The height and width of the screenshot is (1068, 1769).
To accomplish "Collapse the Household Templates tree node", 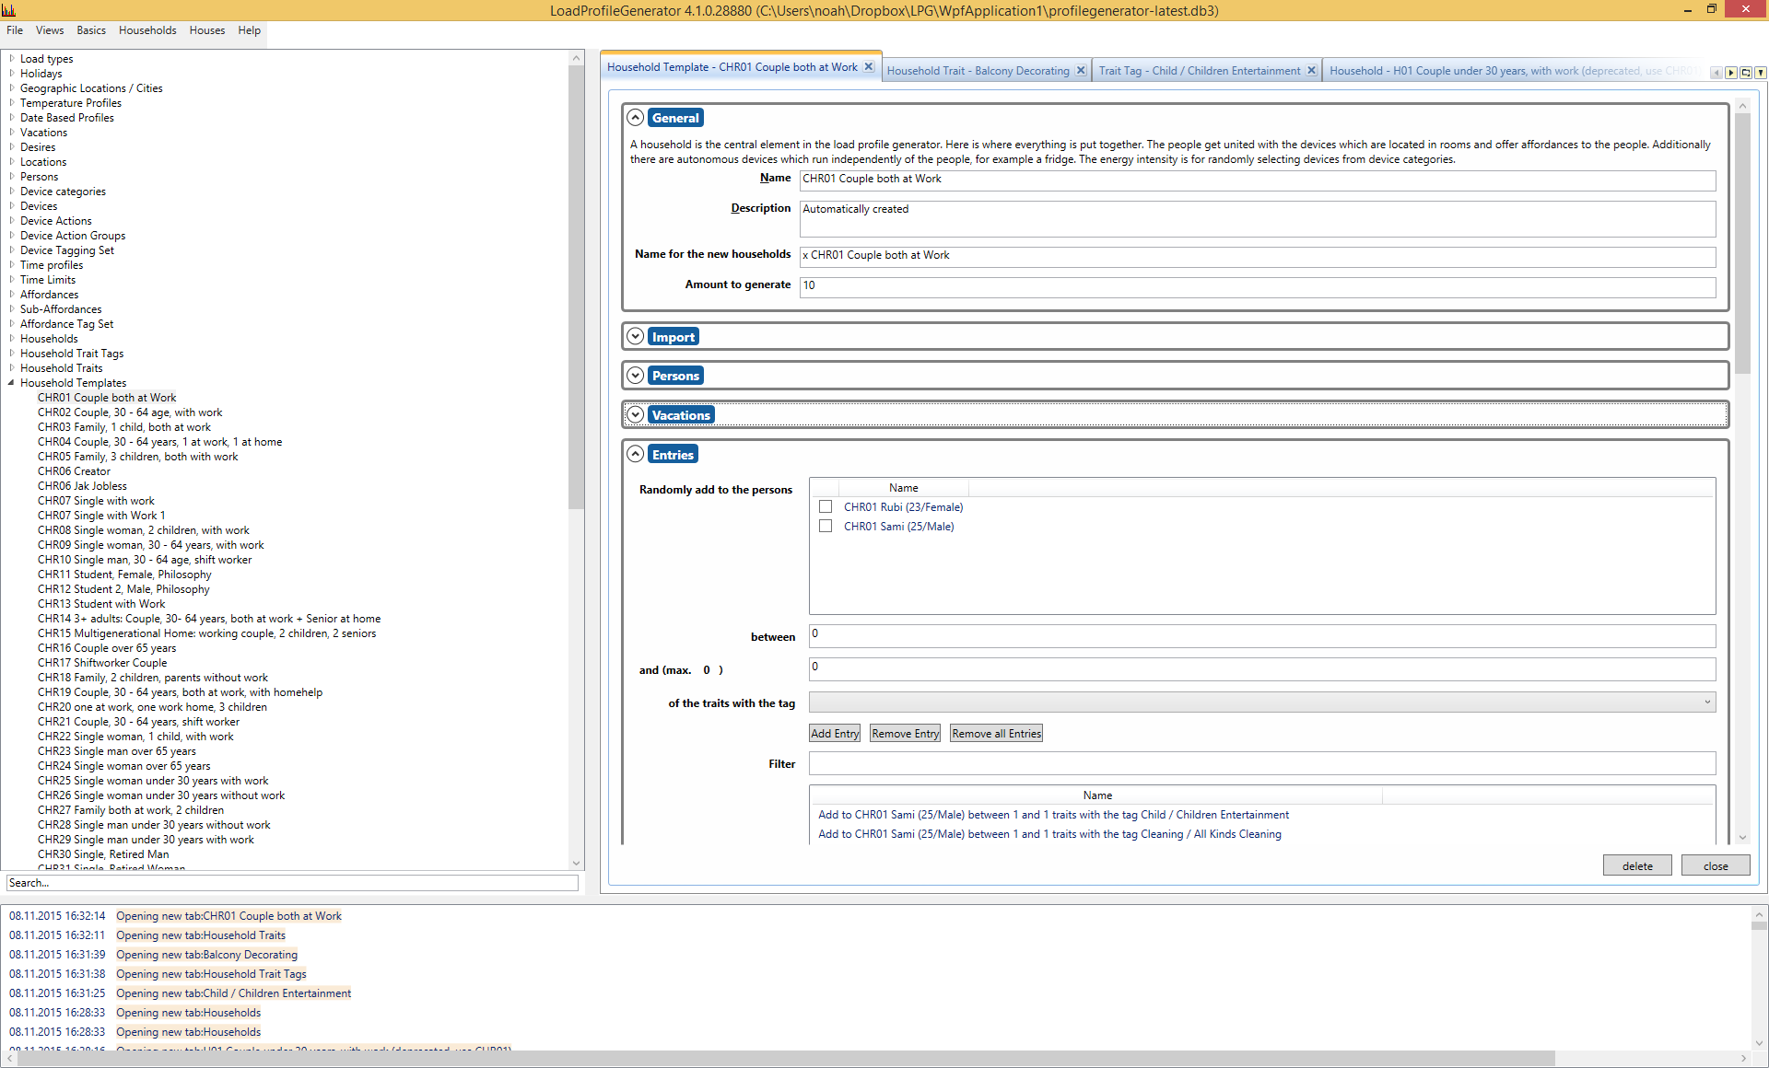I will [x=11, y=383].
